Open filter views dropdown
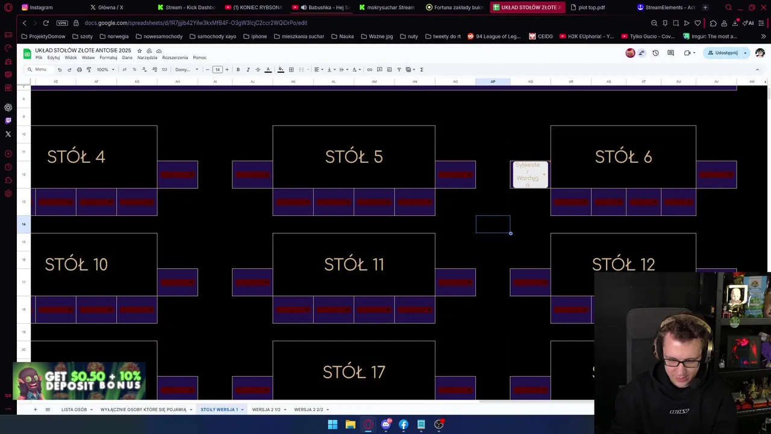 (411, 69)
